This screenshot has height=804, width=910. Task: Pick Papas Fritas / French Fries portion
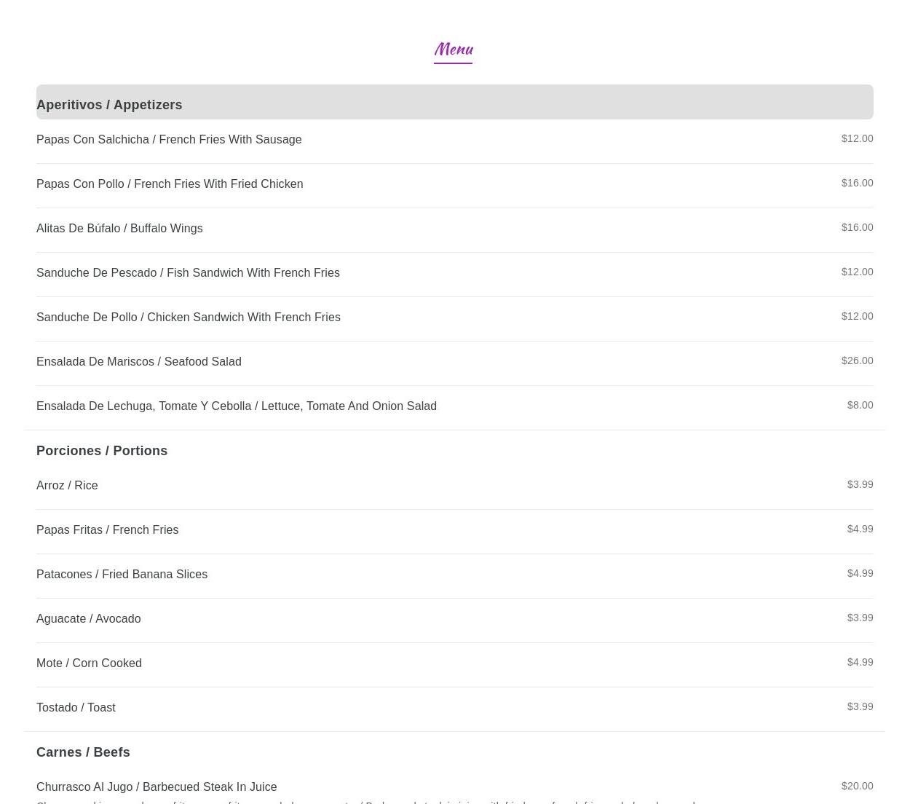(x=107, y=530)
